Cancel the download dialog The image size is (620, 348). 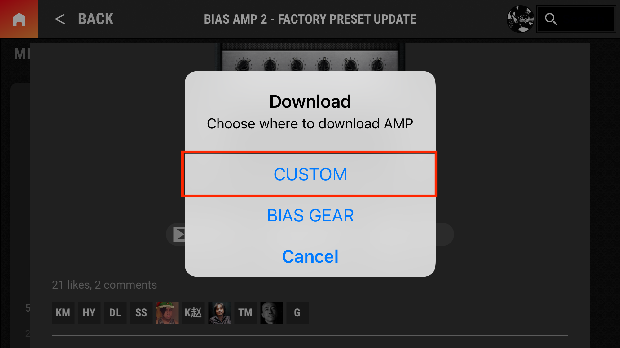click(x=310, y=256)
